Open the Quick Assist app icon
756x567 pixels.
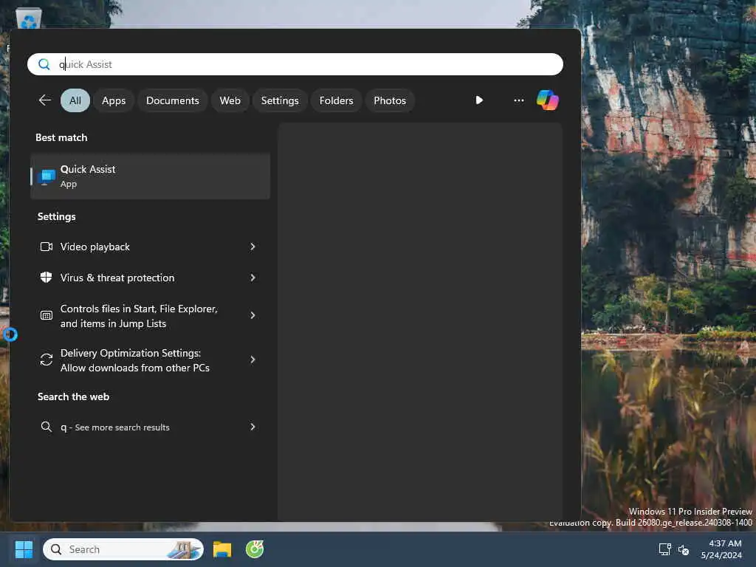[x=47, y=176]
